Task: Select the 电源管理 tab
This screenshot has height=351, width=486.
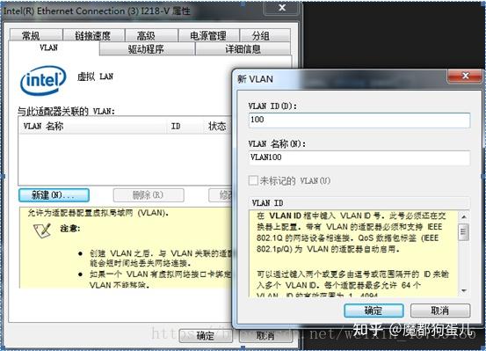Action: click(208, 35)
